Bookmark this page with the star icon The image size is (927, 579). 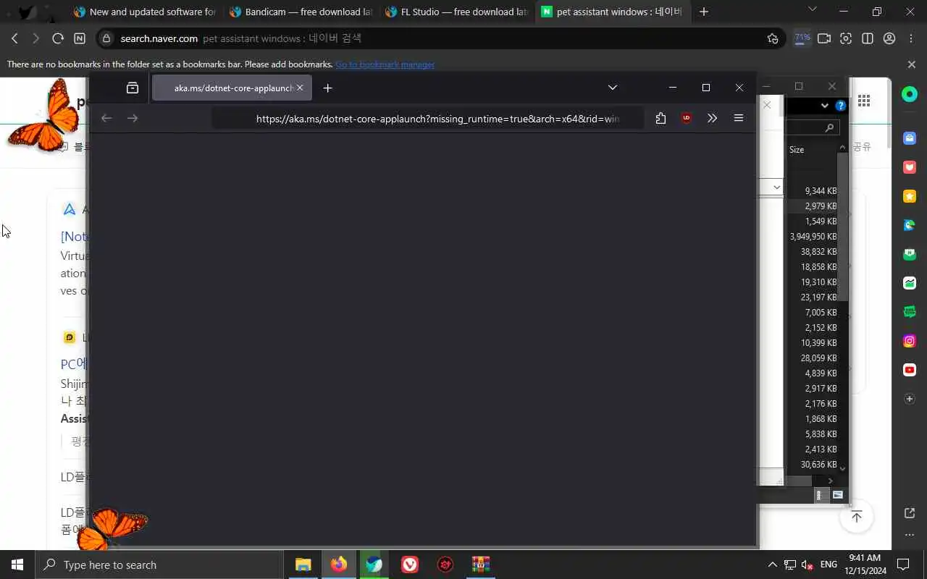[x=773, y=38]
